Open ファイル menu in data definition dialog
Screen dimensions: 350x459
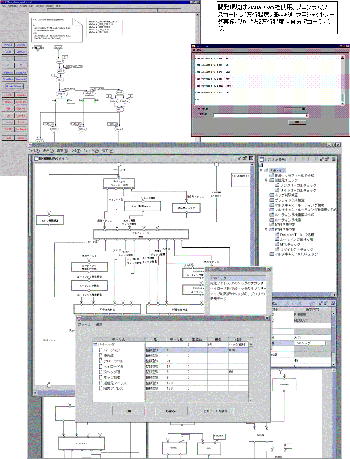coord(85,324)
